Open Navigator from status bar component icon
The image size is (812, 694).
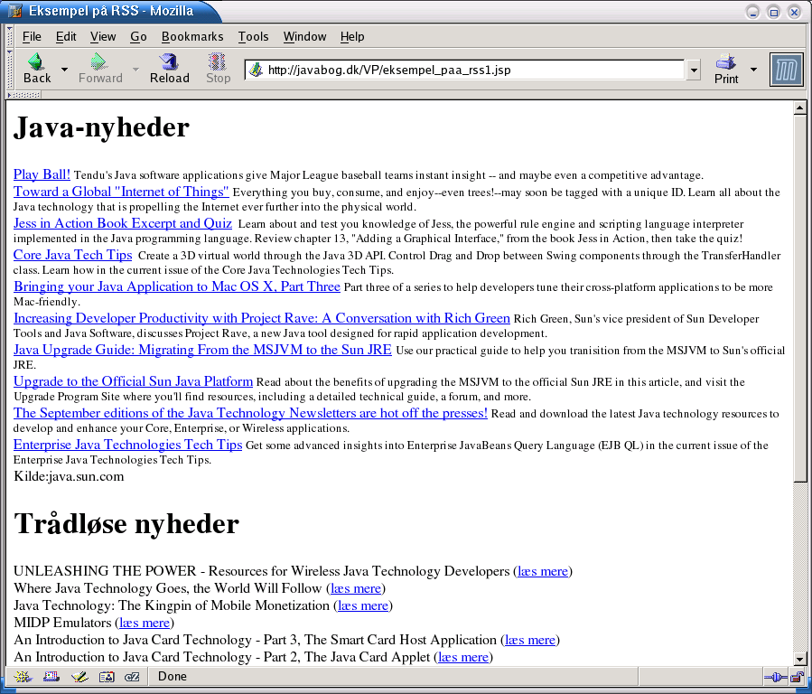click(23, 677)
